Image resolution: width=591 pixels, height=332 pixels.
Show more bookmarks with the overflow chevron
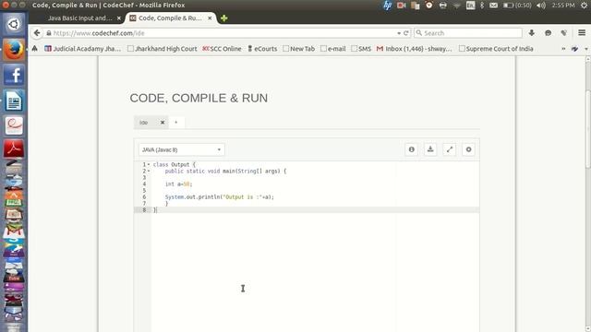pos(563,49)
